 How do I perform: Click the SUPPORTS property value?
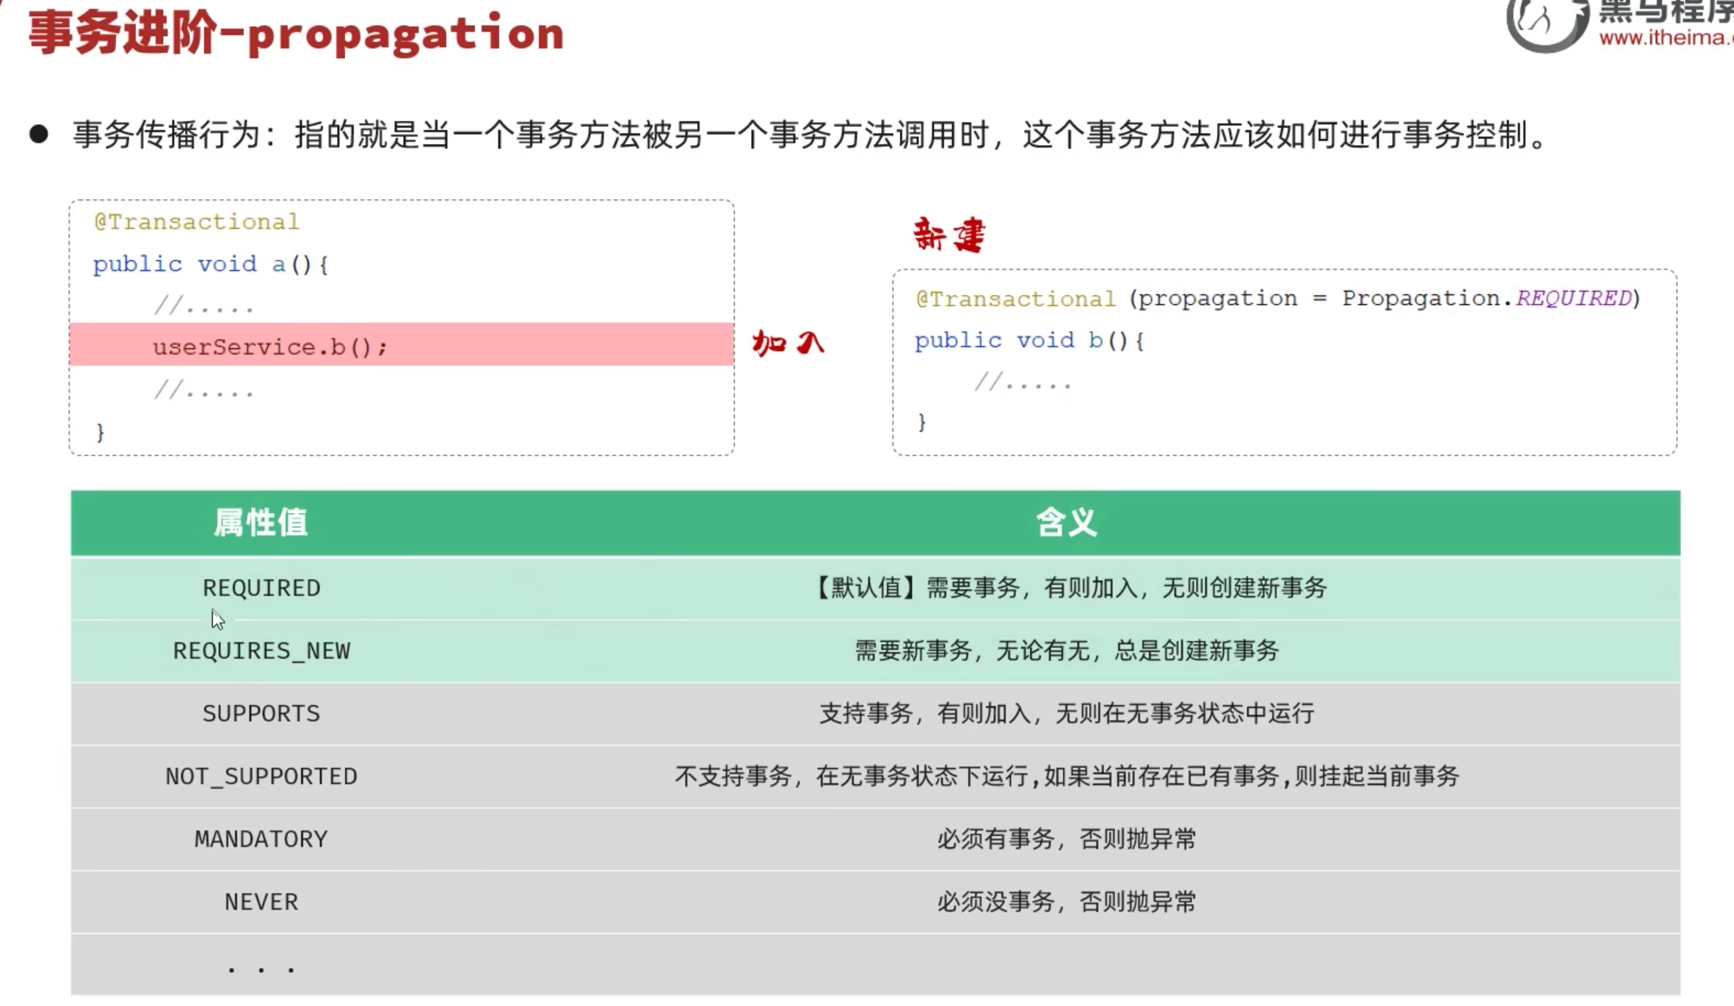261,714
